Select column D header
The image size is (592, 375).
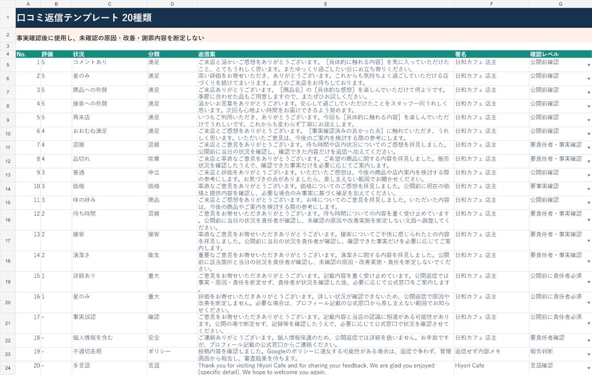click(x=172, y=4)
